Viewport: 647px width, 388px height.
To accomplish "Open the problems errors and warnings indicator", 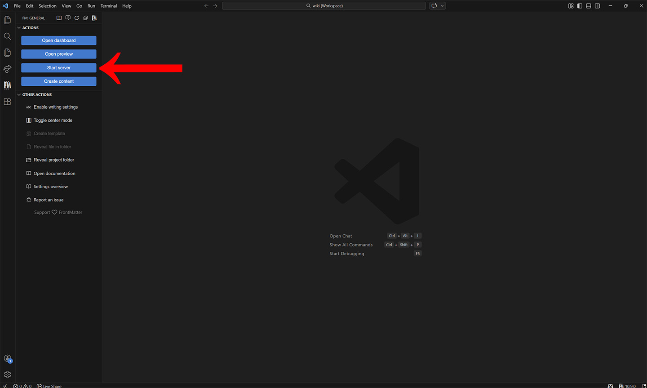I will [22, 386].
